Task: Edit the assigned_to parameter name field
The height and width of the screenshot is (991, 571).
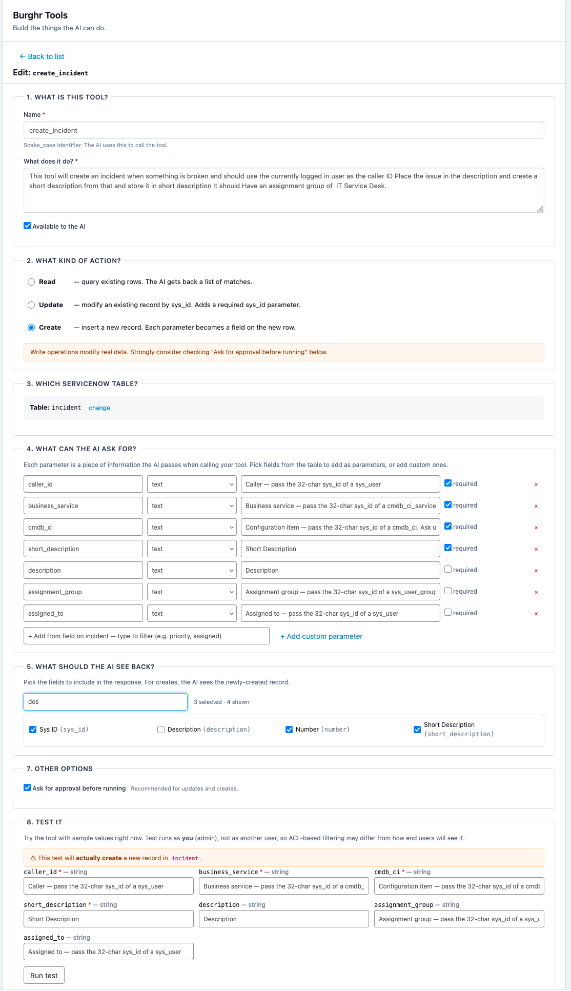Action: pos(83,613)
